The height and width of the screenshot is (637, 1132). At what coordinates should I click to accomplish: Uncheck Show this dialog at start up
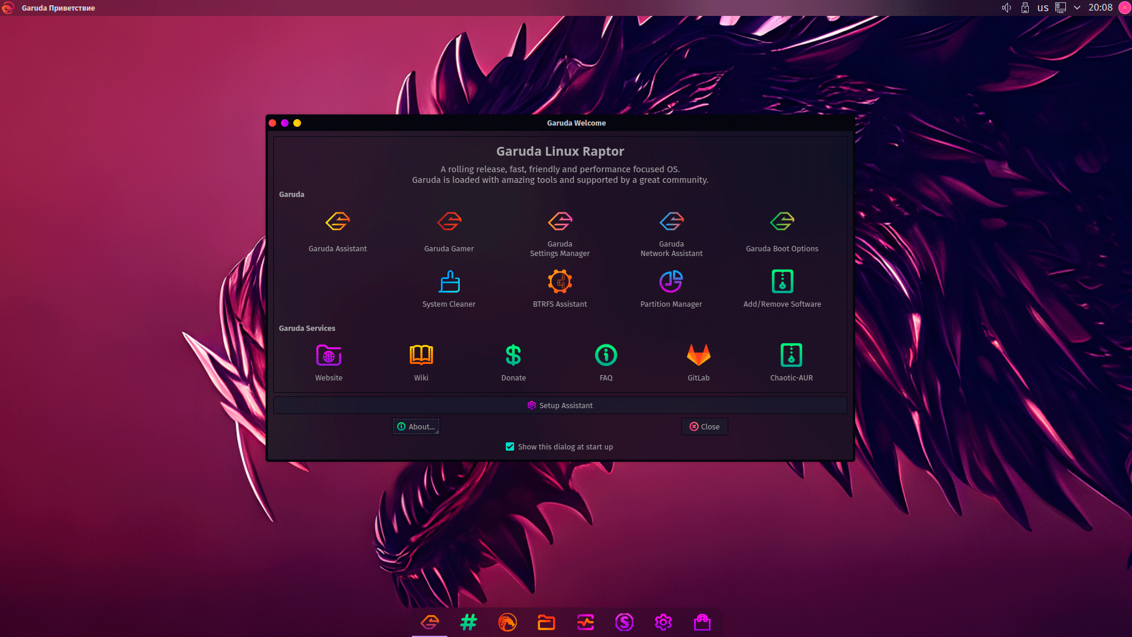(510, 447)
